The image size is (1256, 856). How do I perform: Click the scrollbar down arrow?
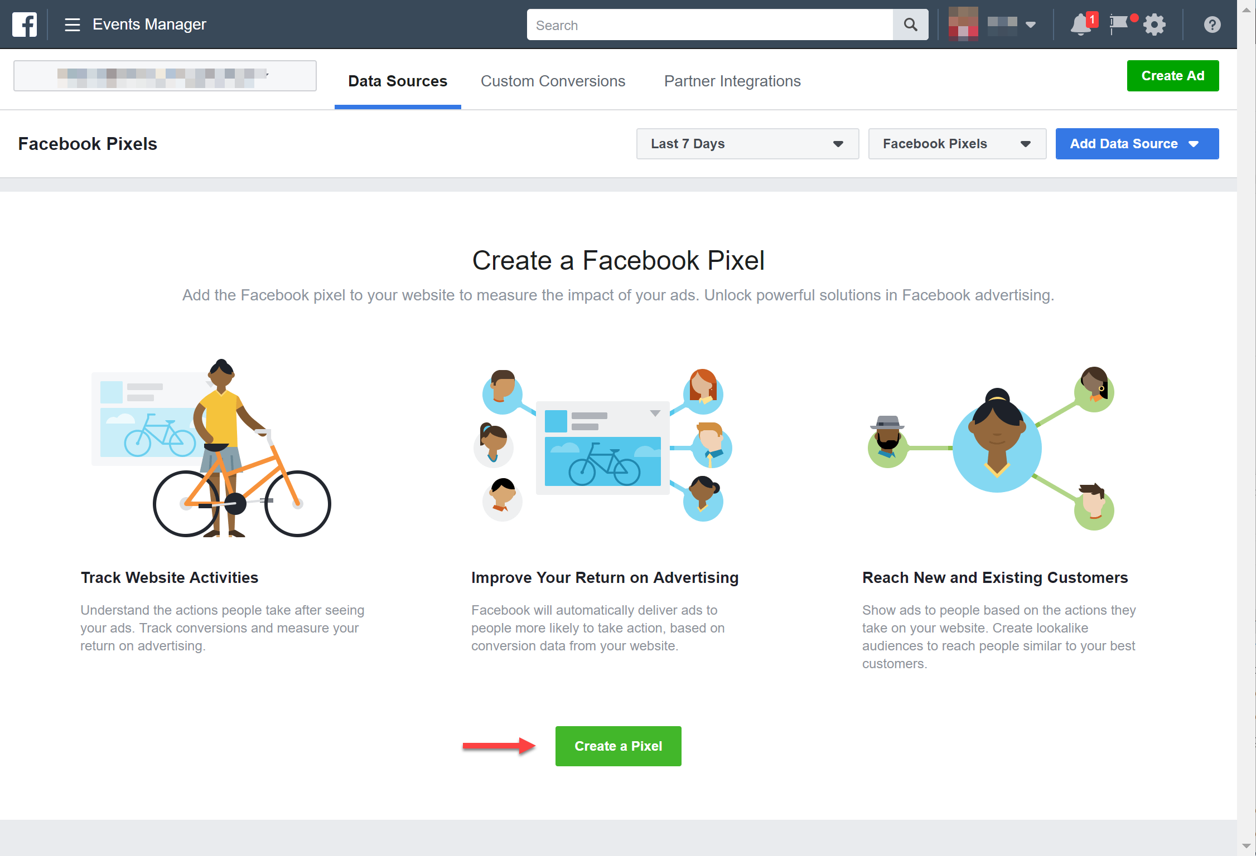pos(1246,846)
